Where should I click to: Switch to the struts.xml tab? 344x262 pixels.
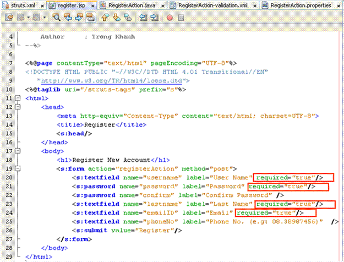click(23, 6)
